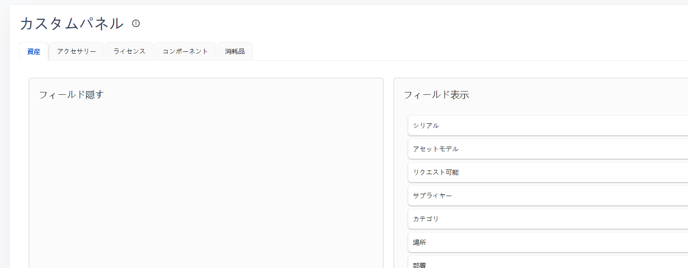This screenshot has width=688, height=268.
Task: Select the シリアル field item
Action: pos(546,126)
